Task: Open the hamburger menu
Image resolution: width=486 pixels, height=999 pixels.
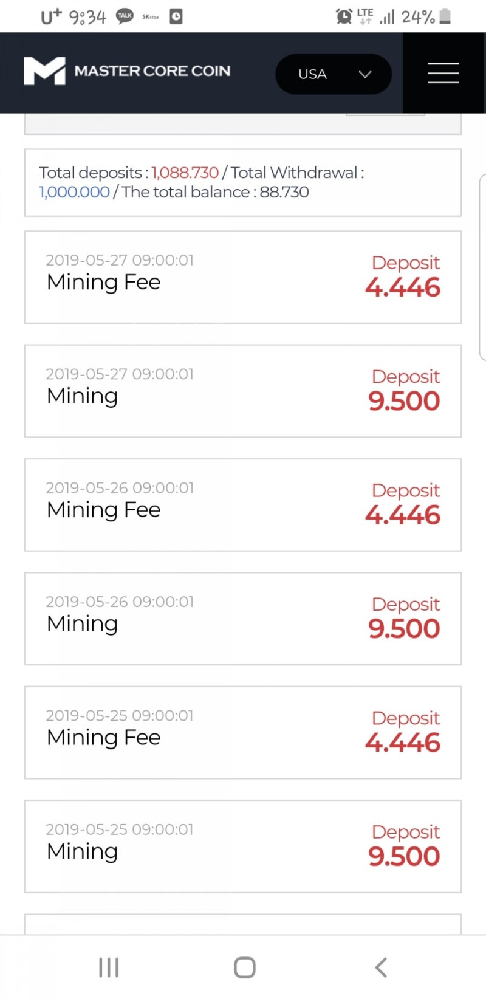Action: tap(443, 73)
